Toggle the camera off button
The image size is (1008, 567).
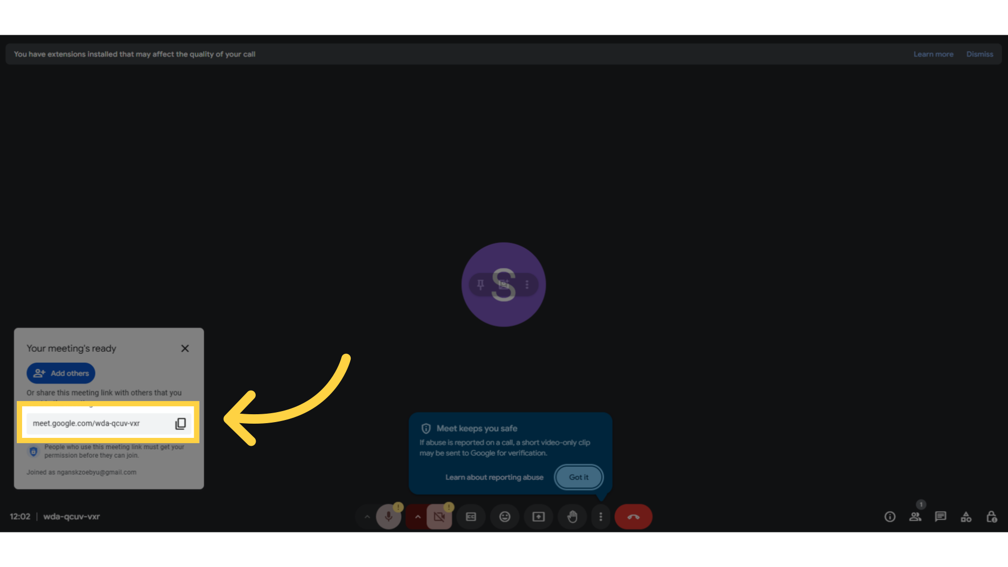tap(439, 517)
